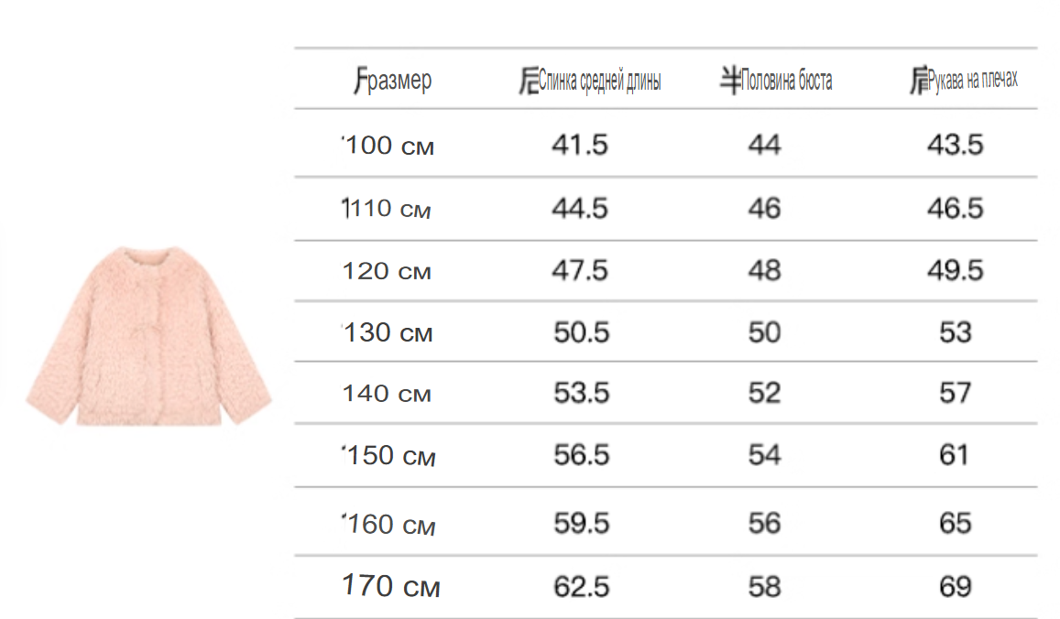Image resolution: width=1060 pixels, height=619 pixels.
Task: Click the "160 см" size row label
Action: pos(390,525)
